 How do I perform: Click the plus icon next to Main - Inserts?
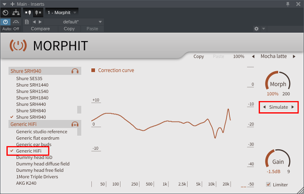[13, 4]
